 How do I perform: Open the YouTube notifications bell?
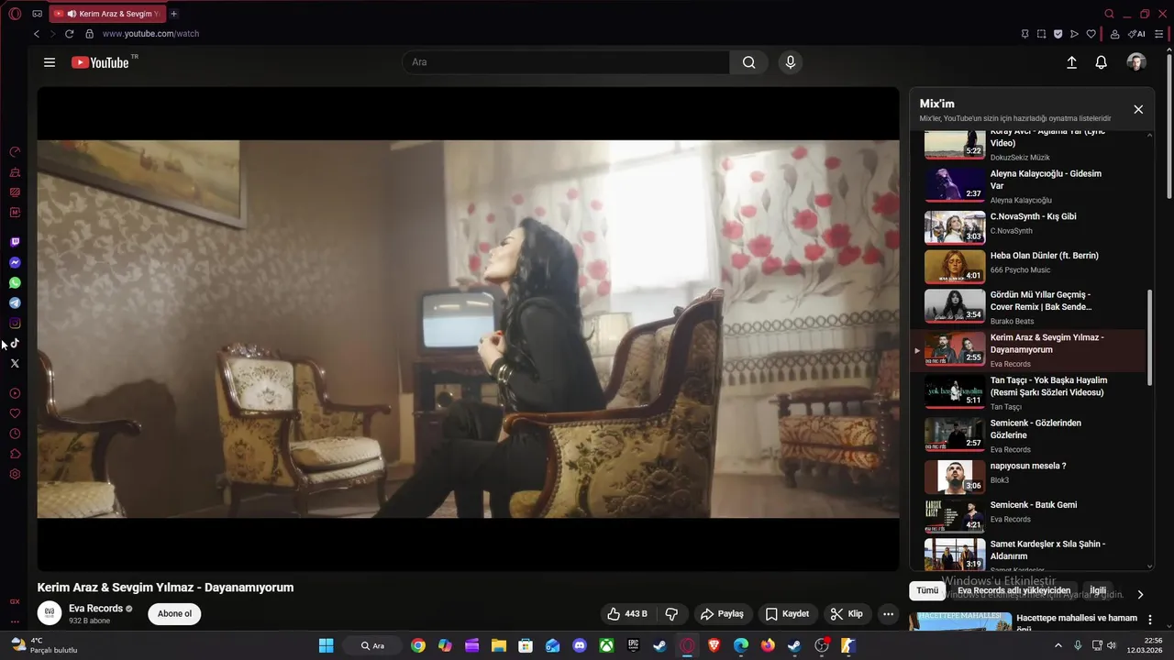pos(1102,62)
